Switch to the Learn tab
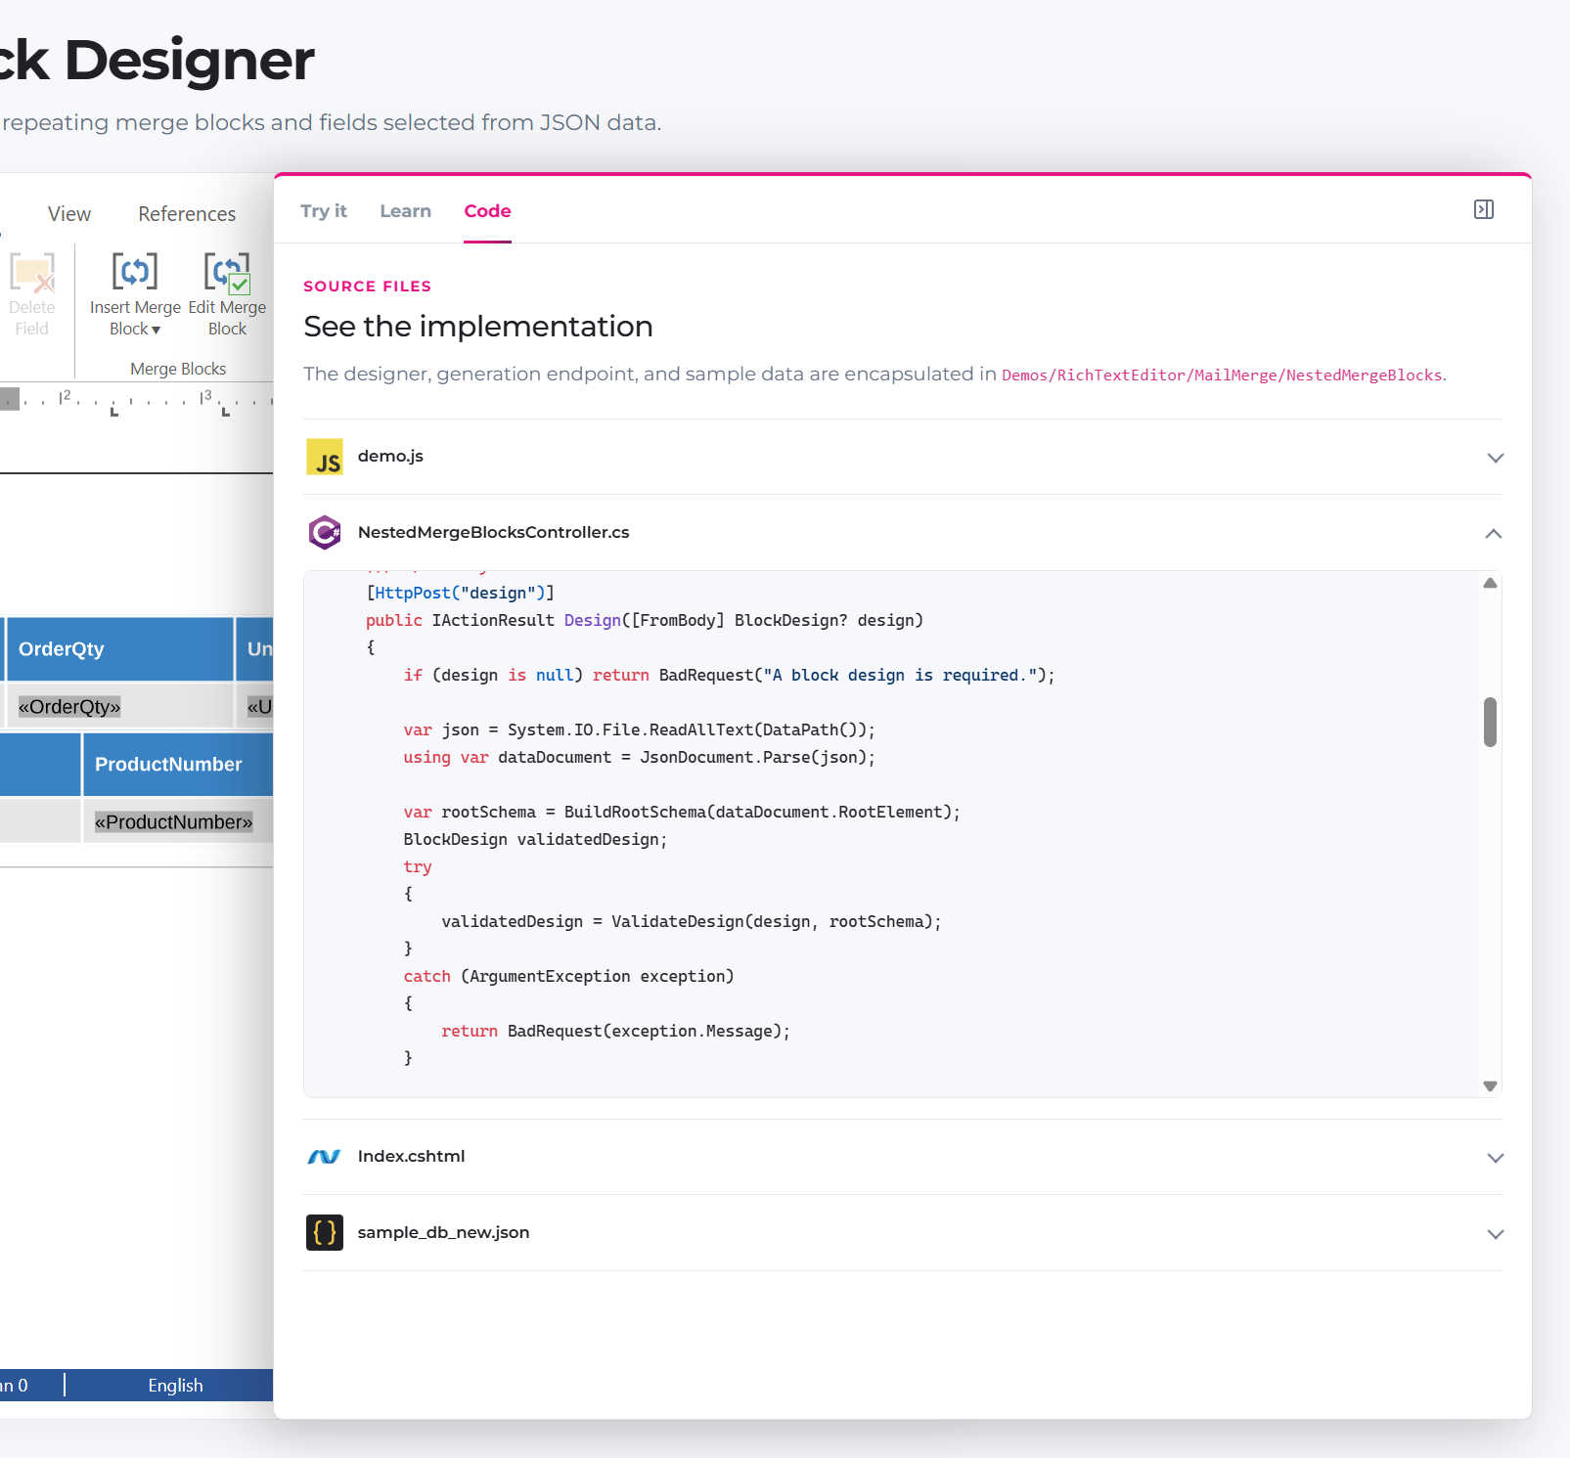Image resolution: width=1570 pixels, height=1458 pixels. (x=405, y=211)
